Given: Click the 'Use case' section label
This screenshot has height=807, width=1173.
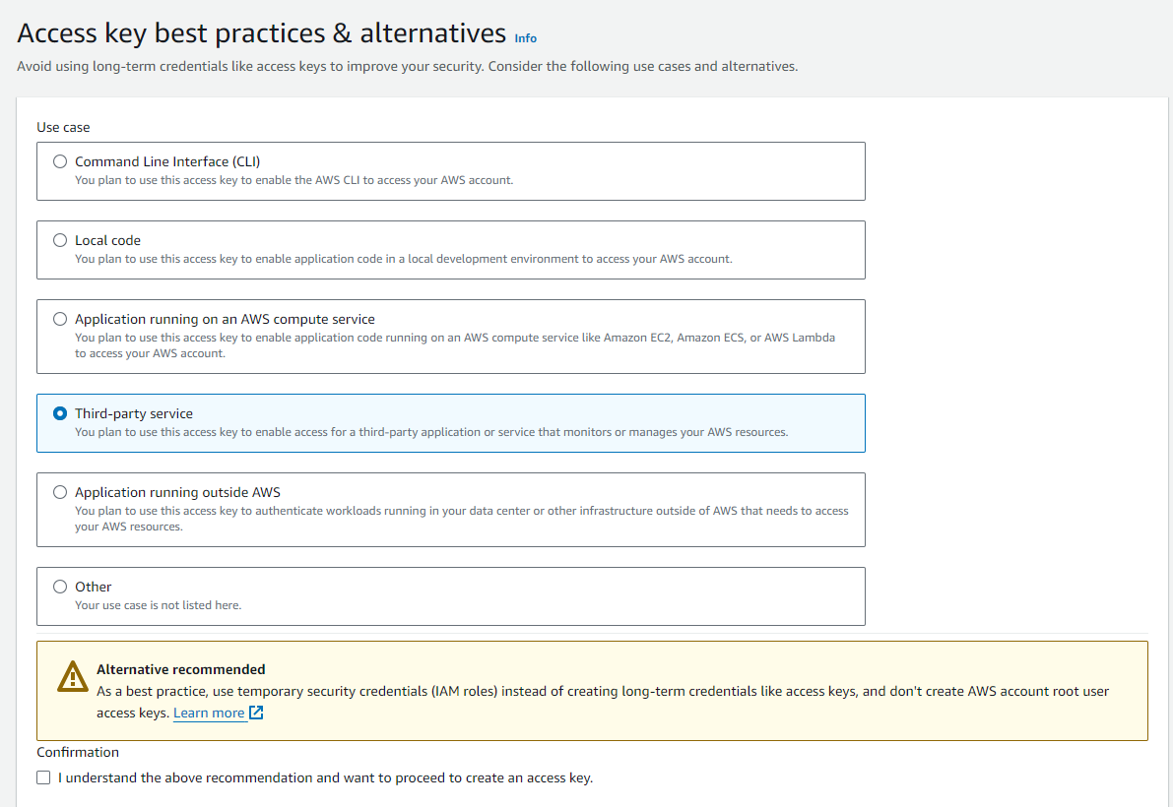Looking at the screenshot, I should (63, 127).
